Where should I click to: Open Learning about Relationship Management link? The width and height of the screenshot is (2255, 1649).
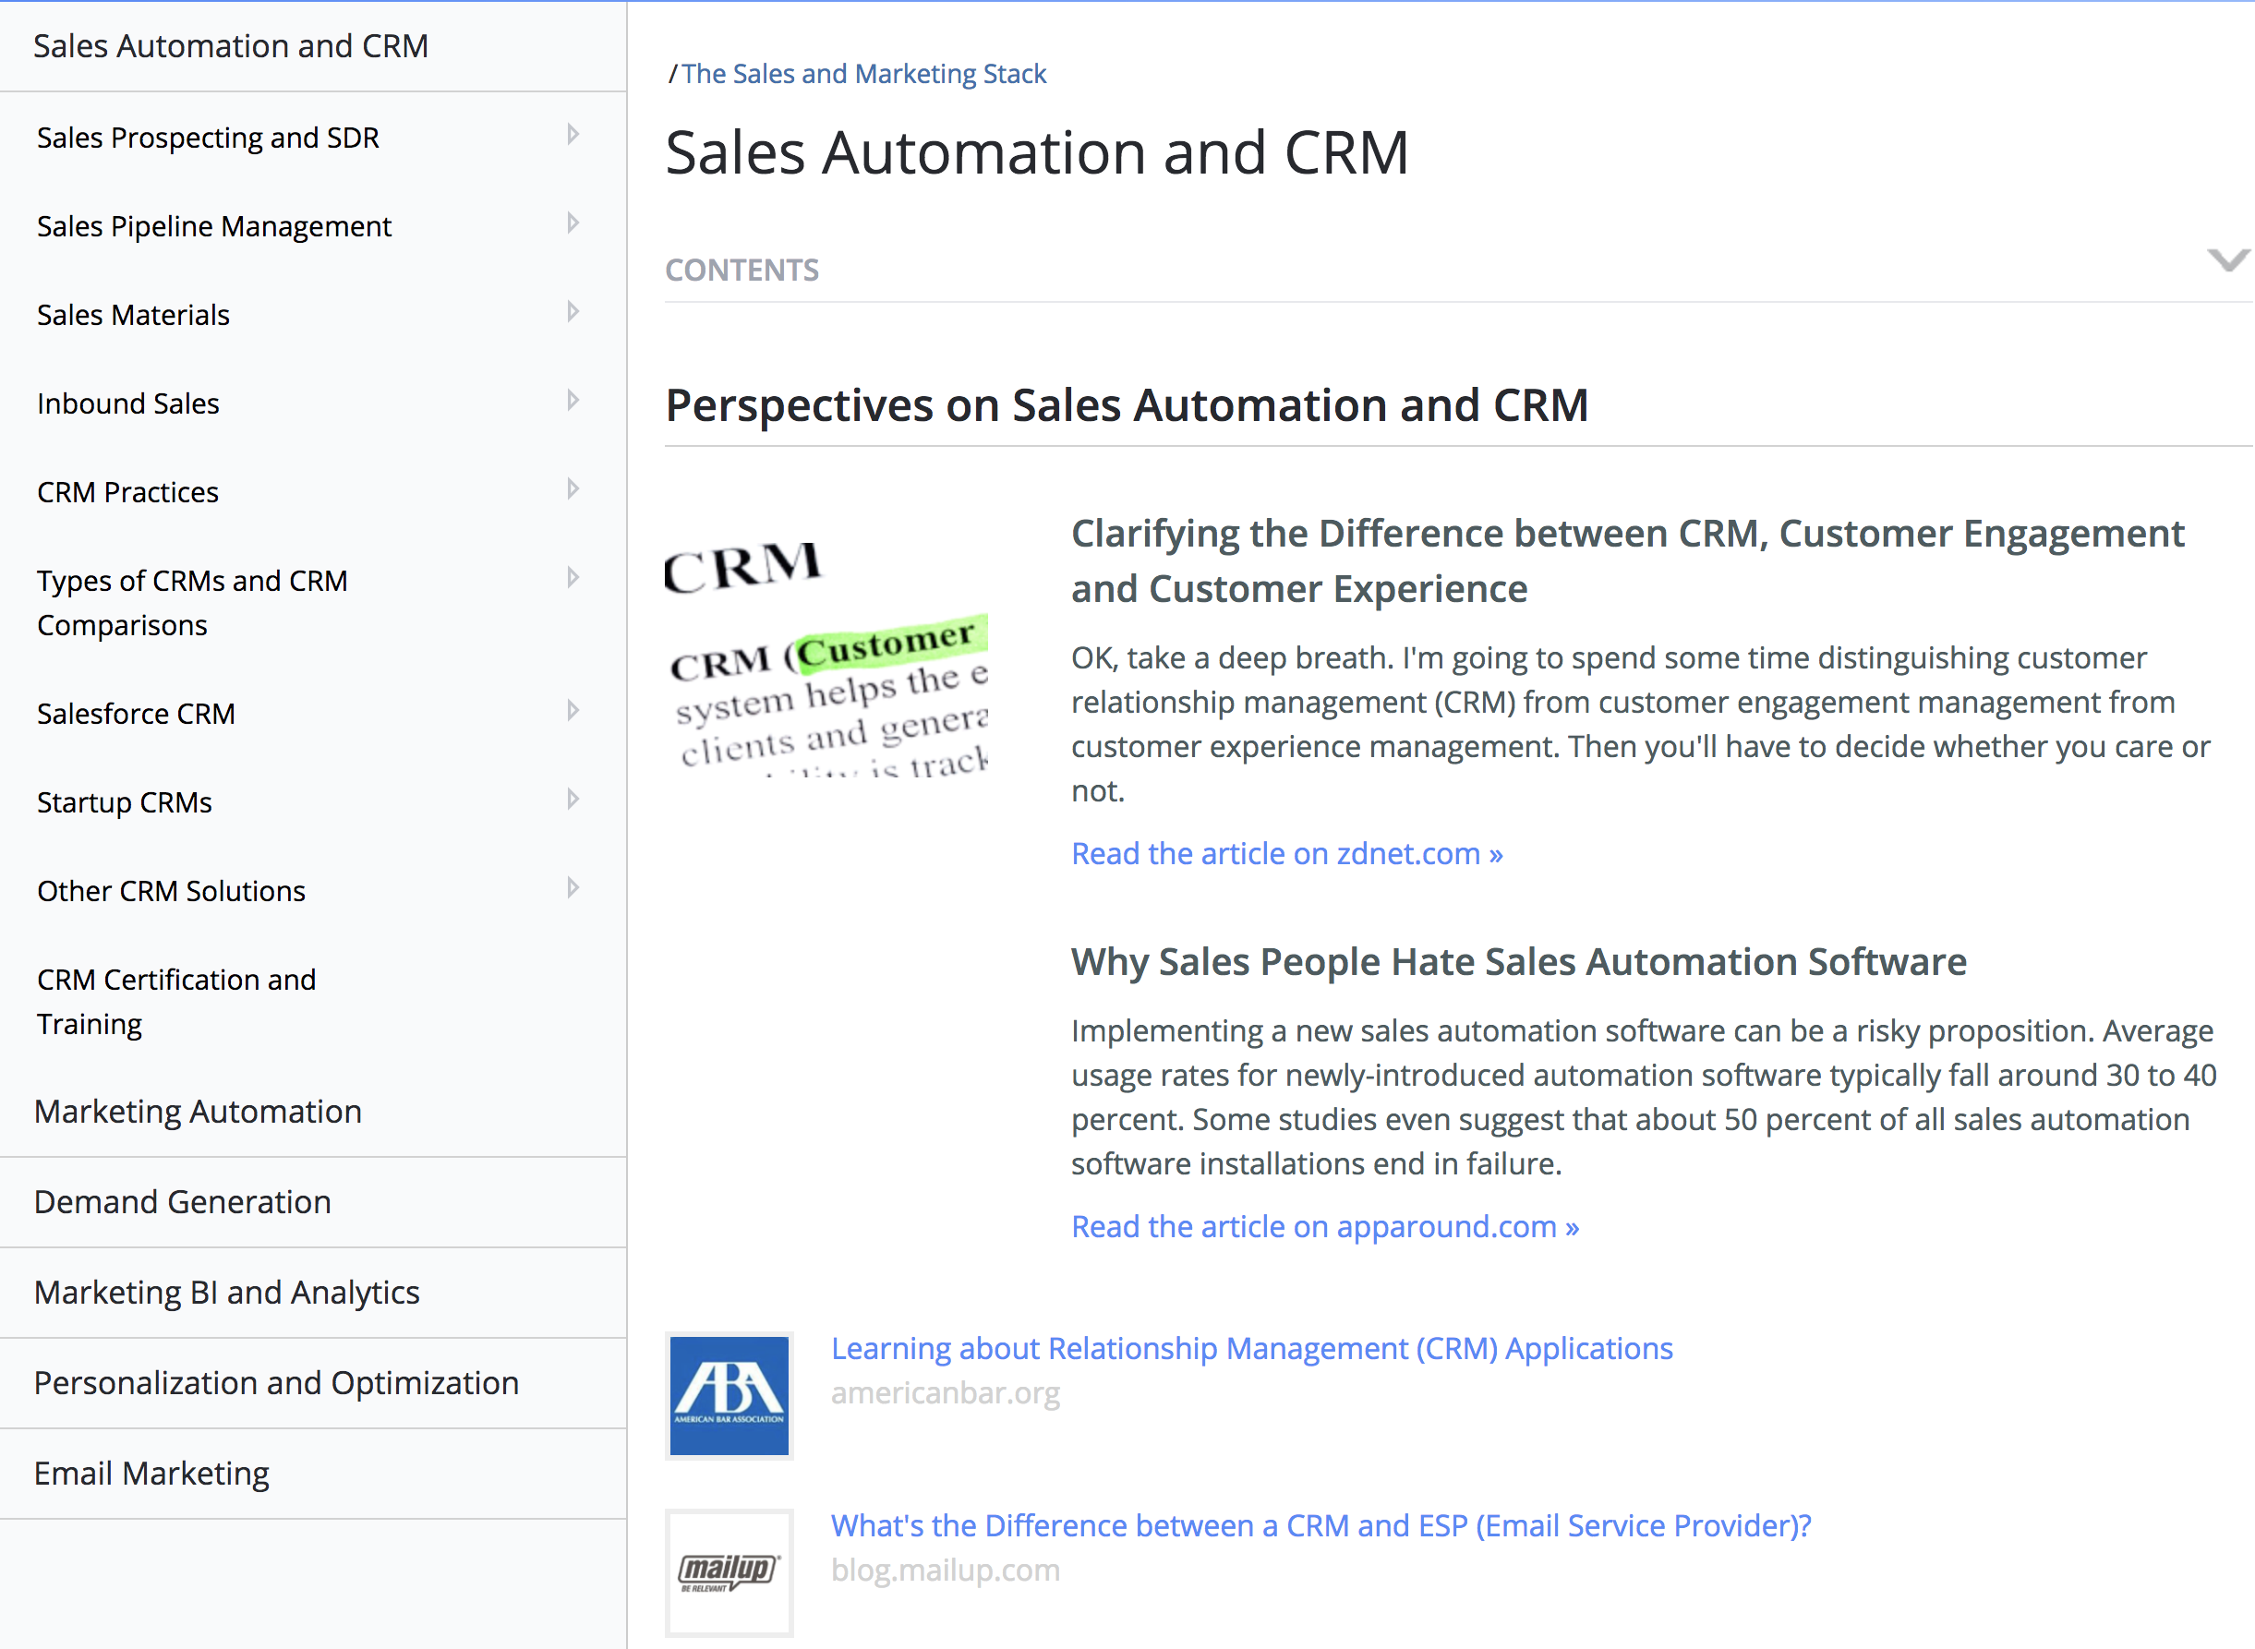tap(1251, 1349)
